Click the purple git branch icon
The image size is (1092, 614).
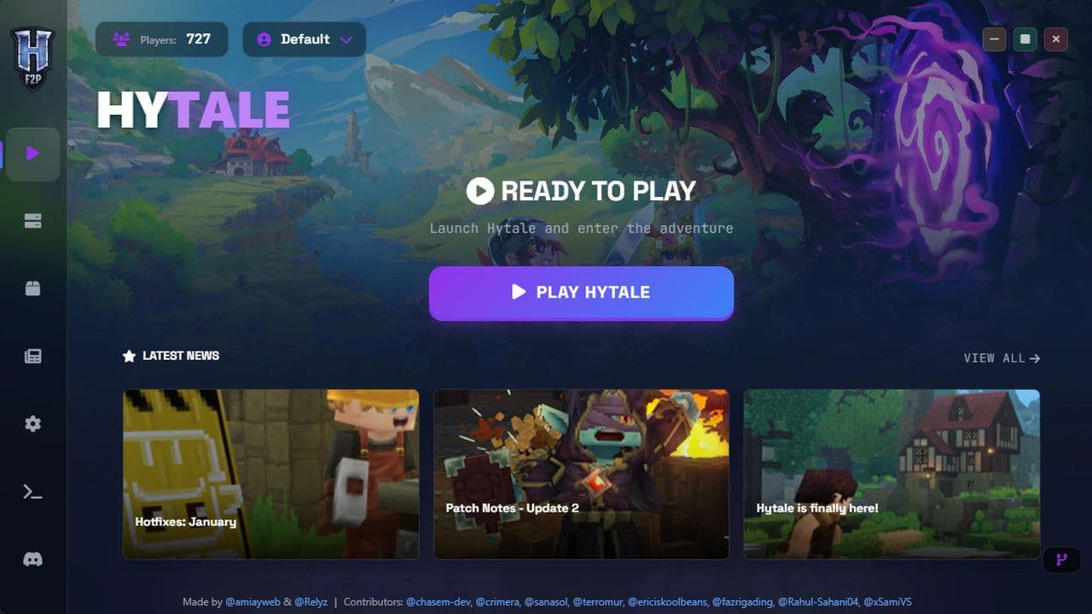tap(1061, 560)
